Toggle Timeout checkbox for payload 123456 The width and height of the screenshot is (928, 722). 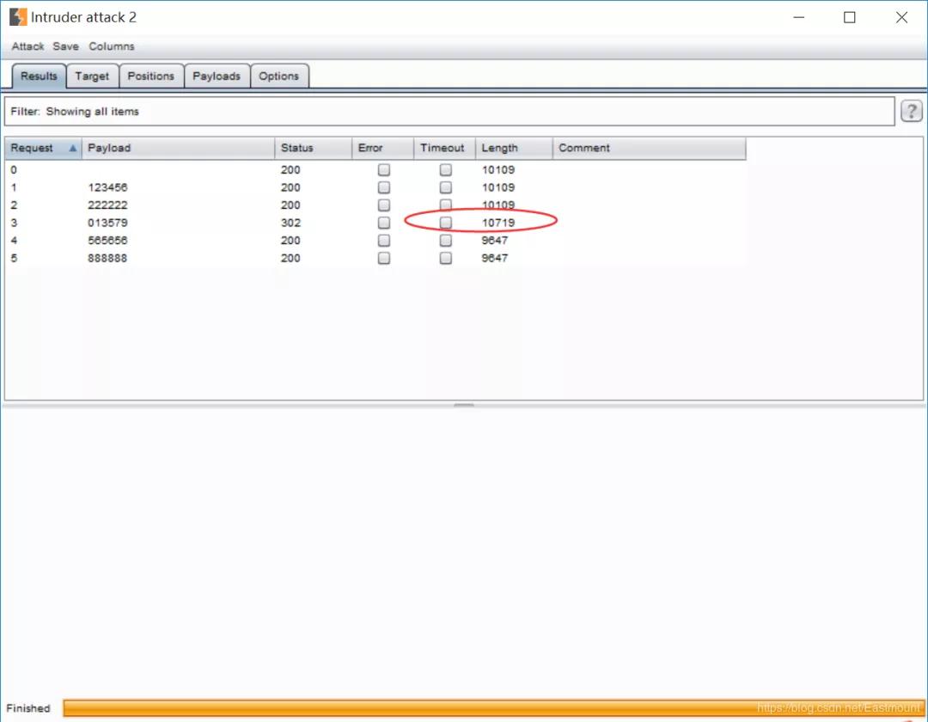coord(446,187)
